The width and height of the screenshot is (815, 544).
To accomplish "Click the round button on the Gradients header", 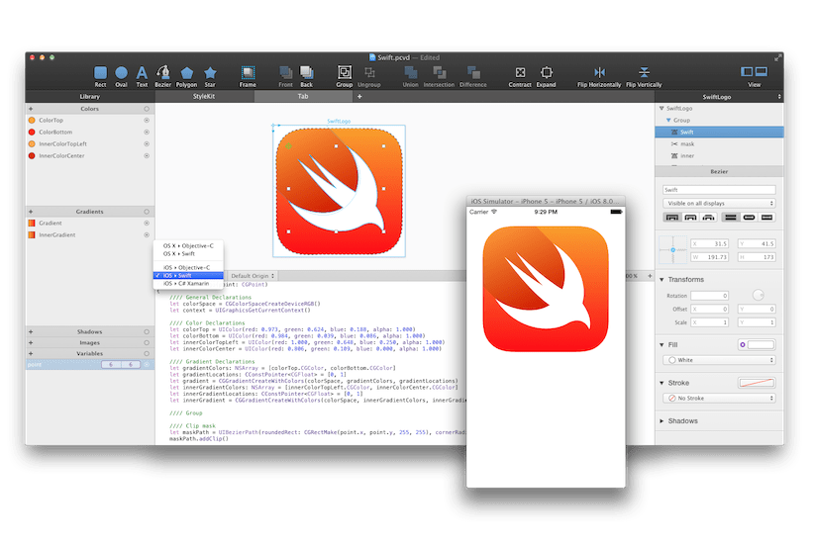I will pos(147,212).
